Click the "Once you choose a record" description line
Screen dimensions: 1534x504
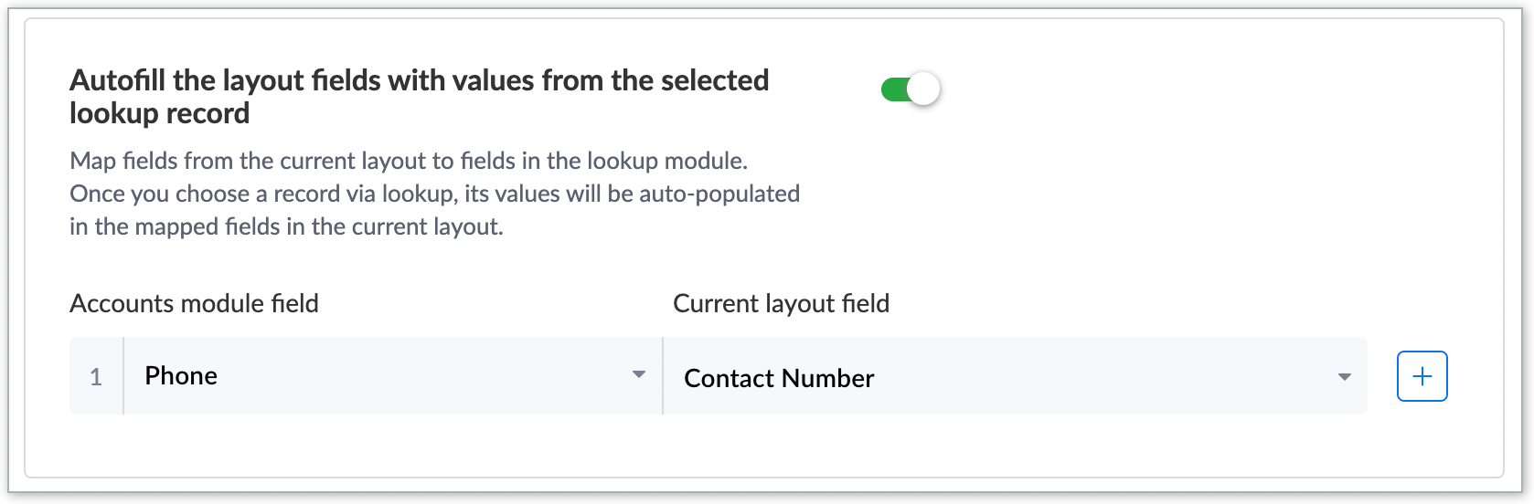[x=434, y=194]
